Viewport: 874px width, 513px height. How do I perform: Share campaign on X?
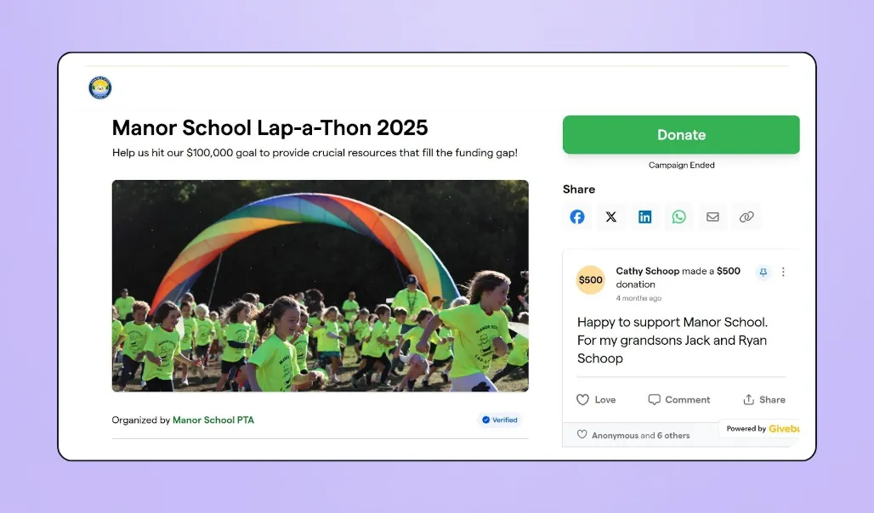coord(611,217)
